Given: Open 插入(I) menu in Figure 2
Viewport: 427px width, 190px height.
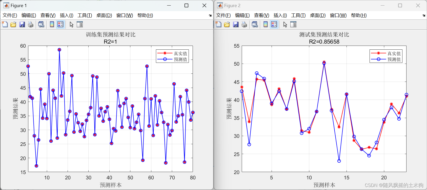Looking at the screenshot, I should tap(280, 15).
